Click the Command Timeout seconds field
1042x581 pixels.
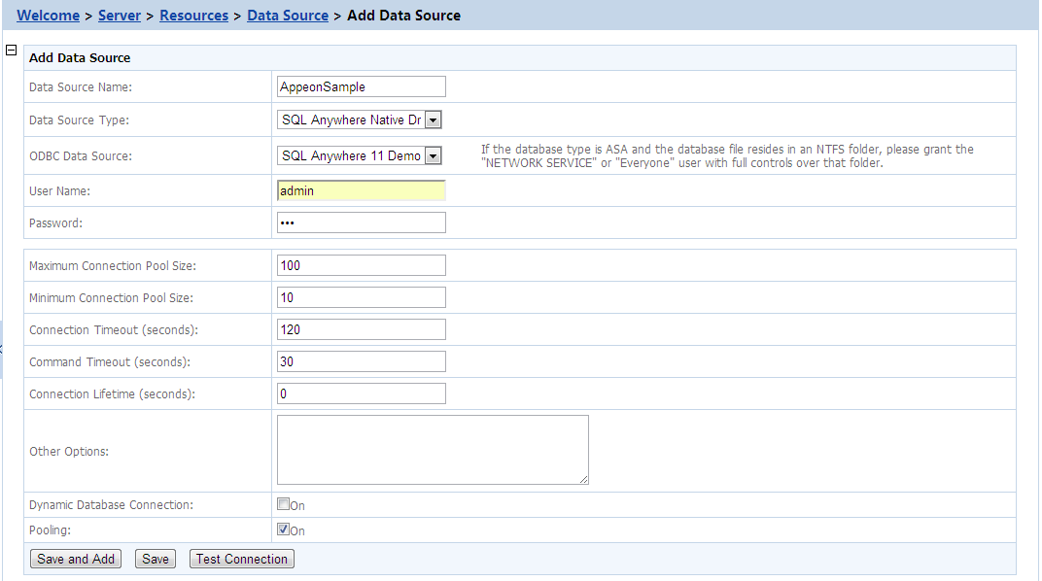pyautogui.click(x=361, y=361)
